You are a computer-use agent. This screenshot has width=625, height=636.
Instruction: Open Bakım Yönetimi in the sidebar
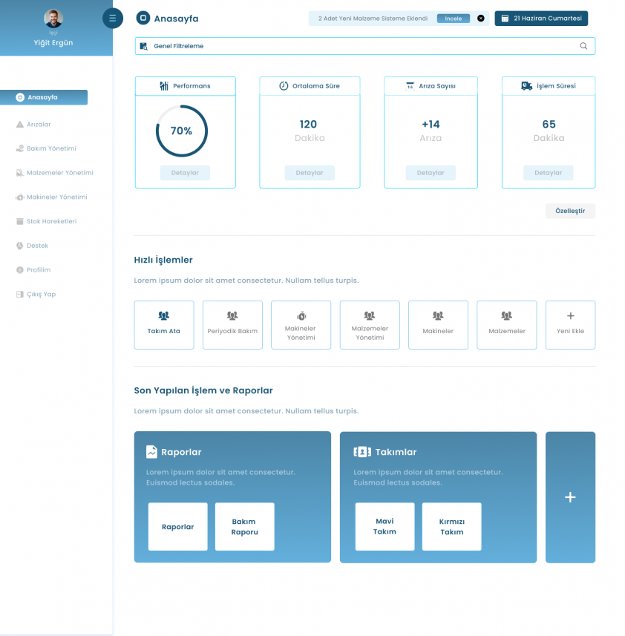click(x=51, y=148)
